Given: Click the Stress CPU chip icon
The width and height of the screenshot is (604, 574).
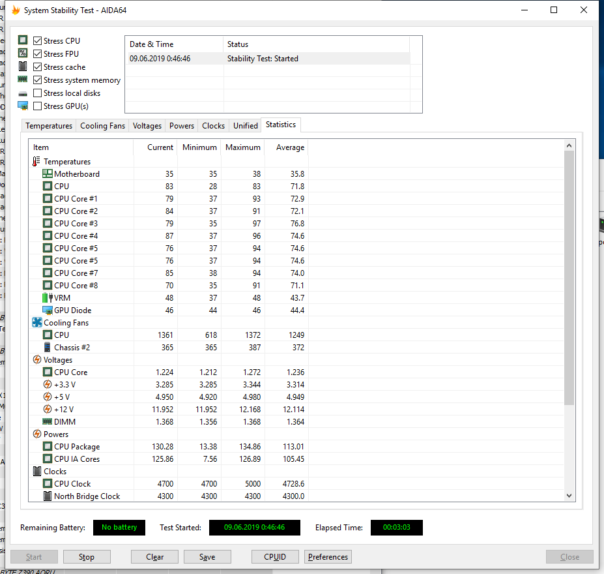Looking at the screenshot, I should click(23, 40).
